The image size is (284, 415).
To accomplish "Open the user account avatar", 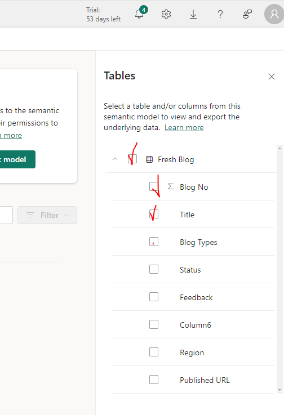I will (x=274, y=14).
